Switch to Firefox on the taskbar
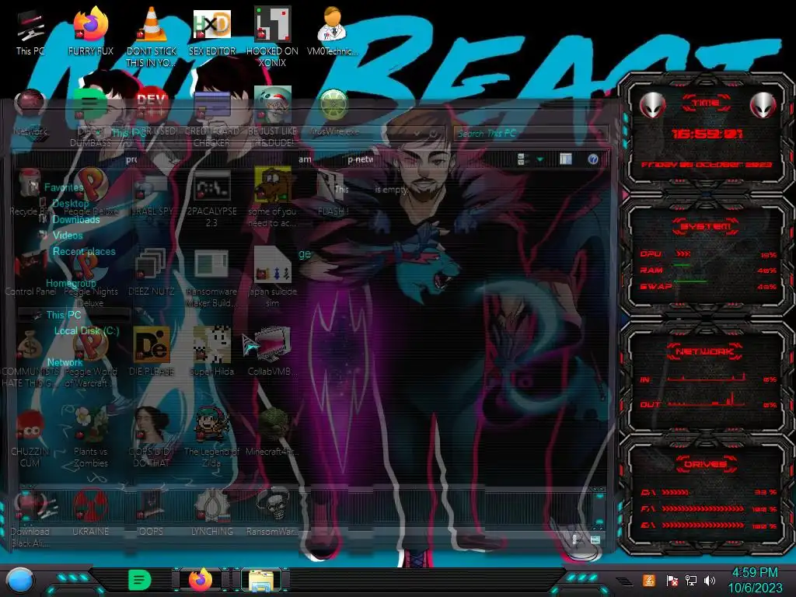 pos(201,580)
